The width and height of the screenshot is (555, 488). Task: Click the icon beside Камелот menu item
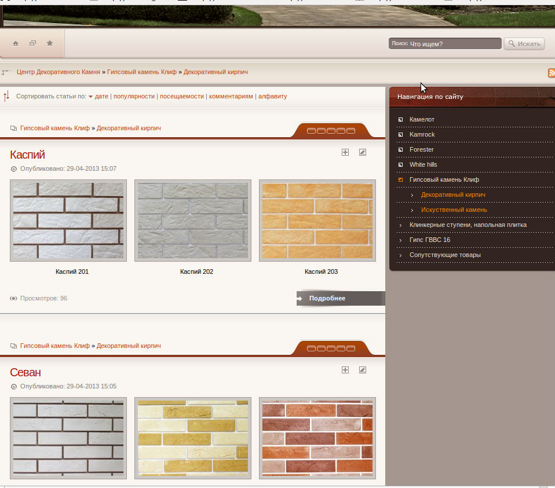(401, 119)
